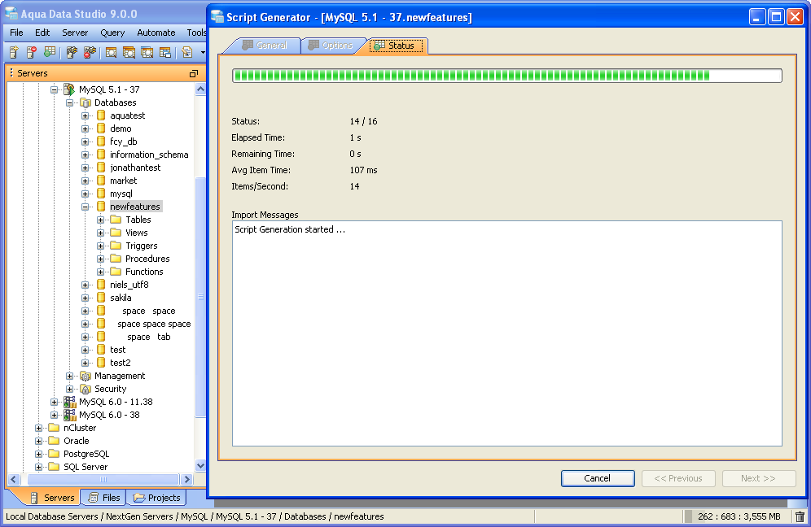Click the Register Server toolbar icon
Screen dimensions: 811x527
pos(14,52)
